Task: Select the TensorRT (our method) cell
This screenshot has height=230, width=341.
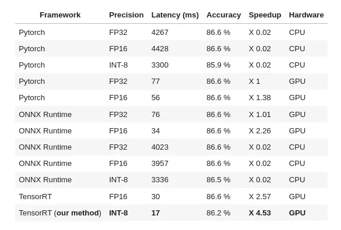Action: coord(60,213)
